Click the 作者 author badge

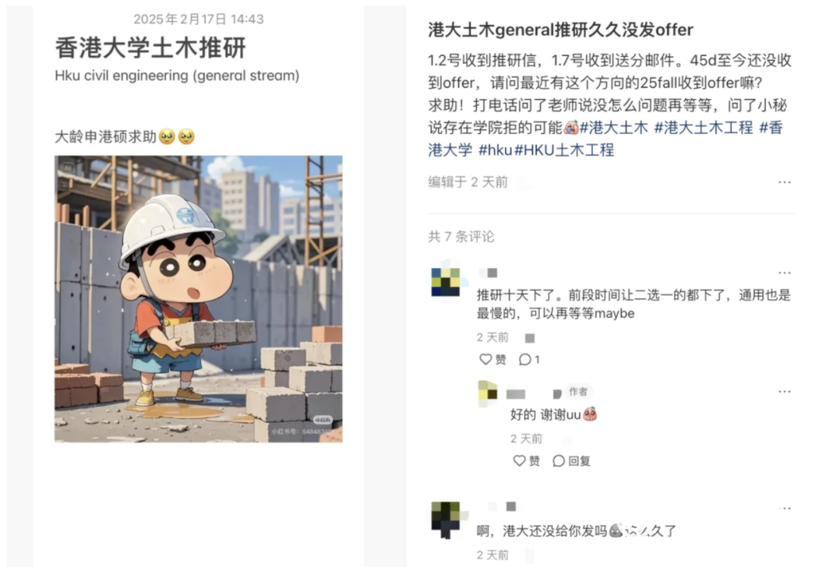click(578, 392)
